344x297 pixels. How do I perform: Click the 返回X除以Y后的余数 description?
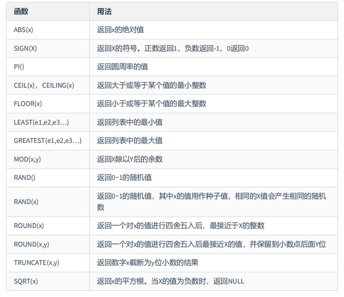coord(130,159)
